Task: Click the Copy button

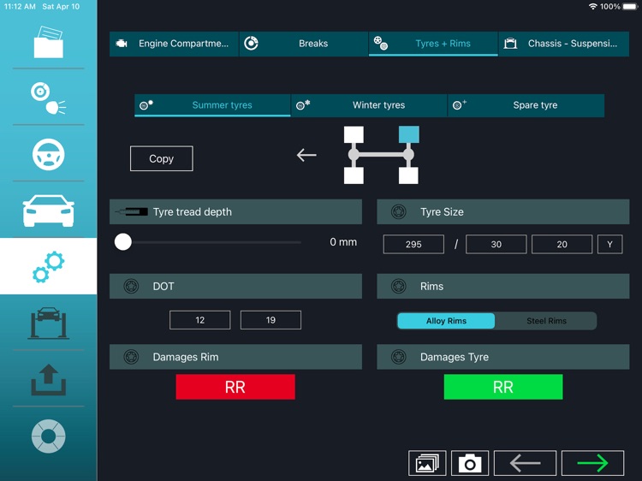Action: [x=161, y=158]
